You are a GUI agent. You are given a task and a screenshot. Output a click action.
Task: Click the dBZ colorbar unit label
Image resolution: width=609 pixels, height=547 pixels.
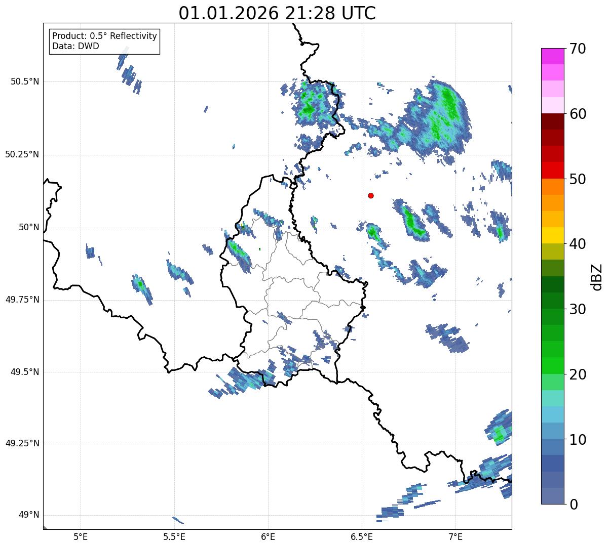coord(597,276)
